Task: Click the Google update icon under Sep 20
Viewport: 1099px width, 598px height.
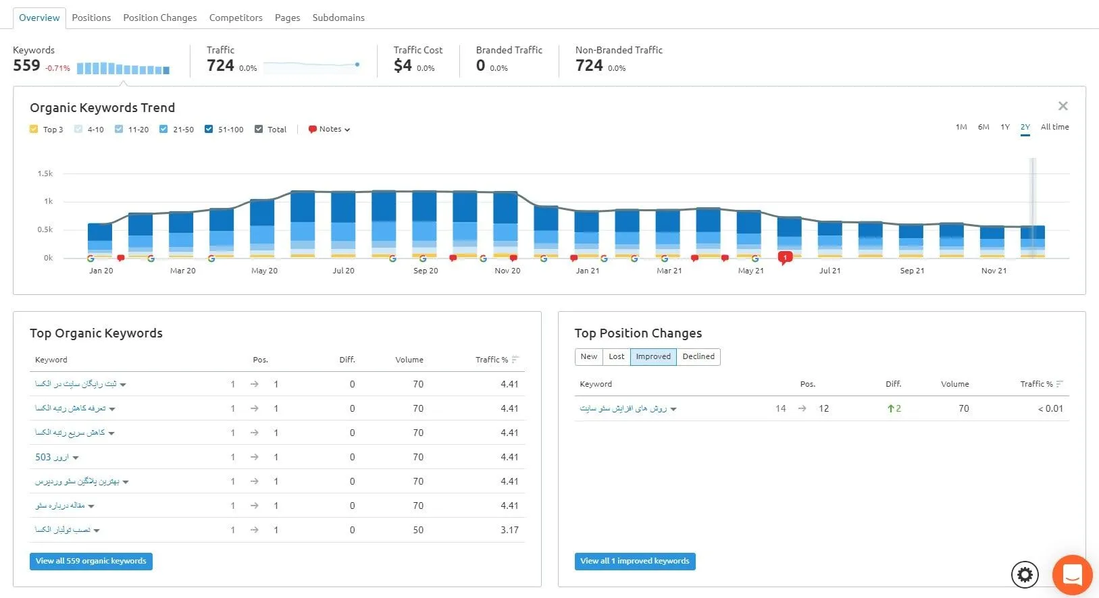Action: 423,259
